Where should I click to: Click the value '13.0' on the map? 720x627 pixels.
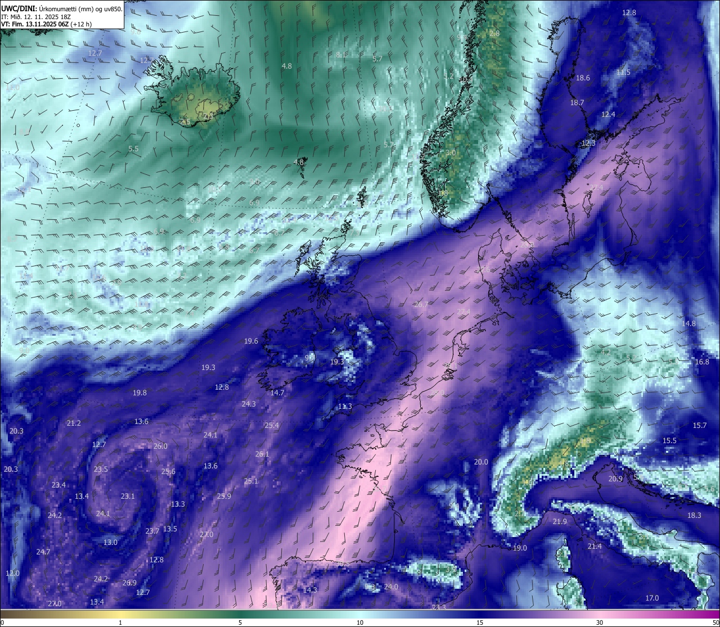point(110,543)
